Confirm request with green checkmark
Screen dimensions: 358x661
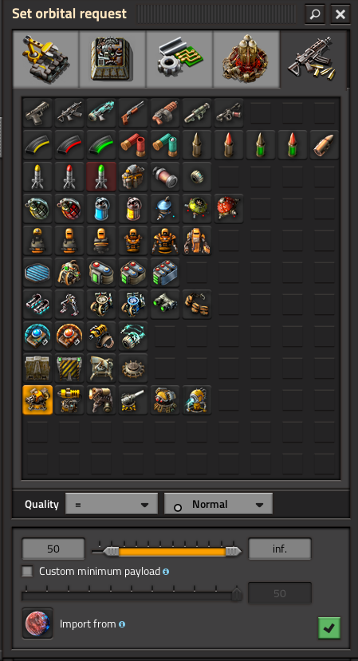pos(329,628)
